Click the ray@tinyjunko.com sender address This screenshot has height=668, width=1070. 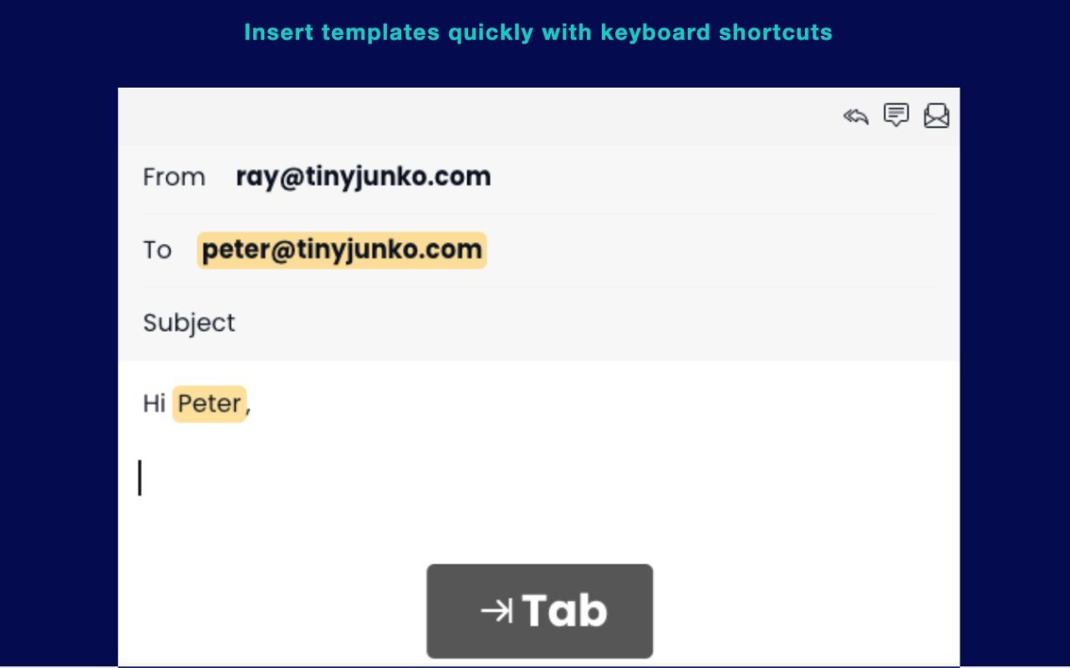(x=363, y=177)
